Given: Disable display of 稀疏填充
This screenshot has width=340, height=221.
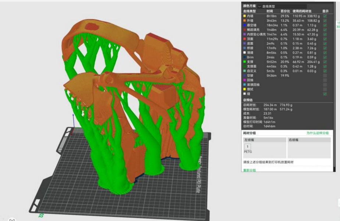Looking at the screenshot, I should [325, 30].
